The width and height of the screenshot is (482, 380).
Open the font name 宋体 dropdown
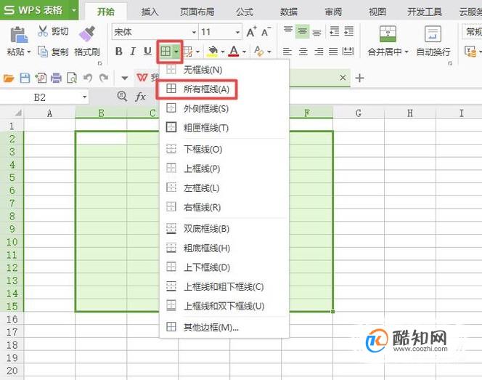tap(194, 32)
